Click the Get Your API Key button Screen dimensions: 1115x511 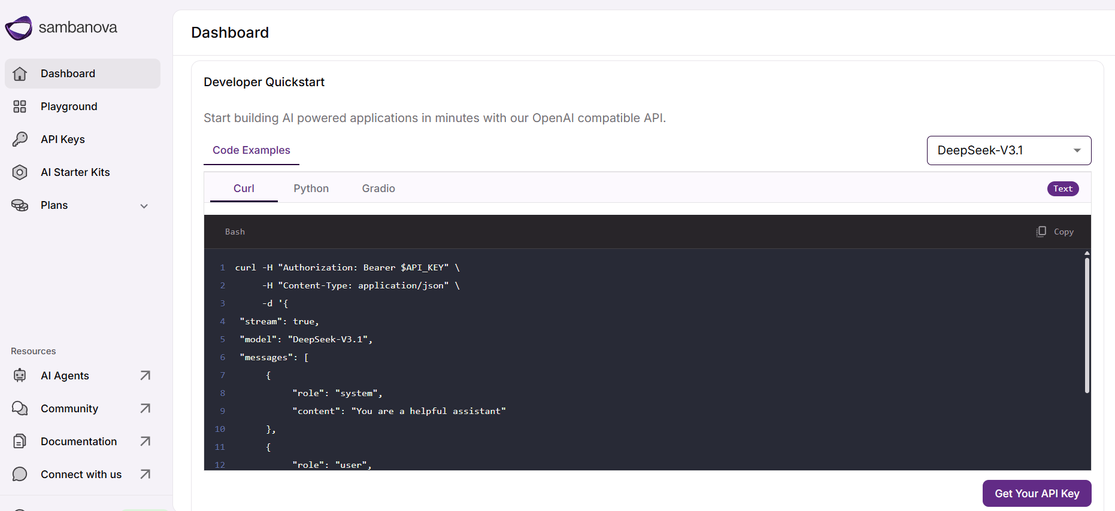coord(1037,494)
